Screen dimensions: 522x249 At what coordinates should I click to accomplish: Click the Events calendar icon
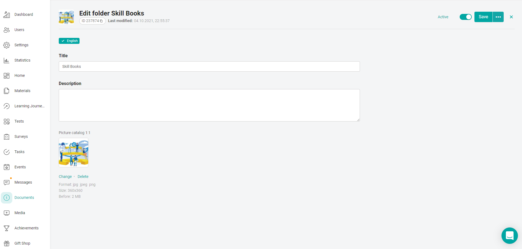(7, 167)
